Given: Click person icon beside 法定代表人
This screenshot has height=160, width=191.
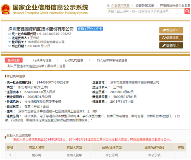Looking at the screenshot, I should pyautogui.click(x=9, y=38).
